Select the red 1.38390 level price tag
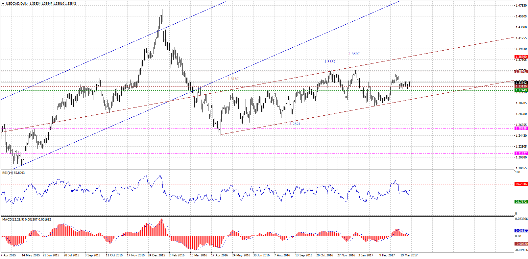This screenshot has width=528, height=259. pos(521,57)
